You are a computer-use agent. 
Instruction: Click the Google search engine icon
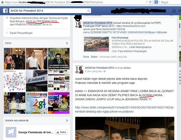[156, 2]
